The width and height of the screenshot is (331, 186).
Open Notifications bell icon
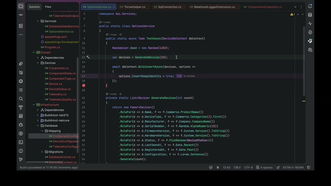click(310, 6)
